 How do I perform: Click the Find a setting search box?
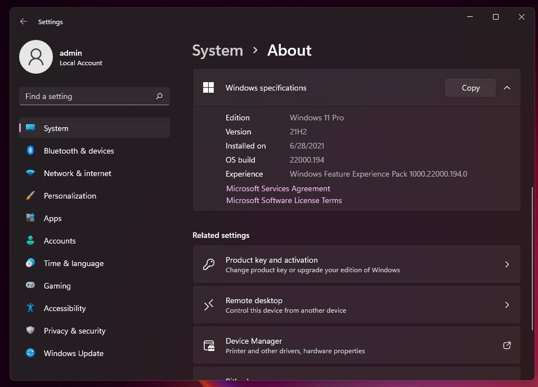pos(94,96)
